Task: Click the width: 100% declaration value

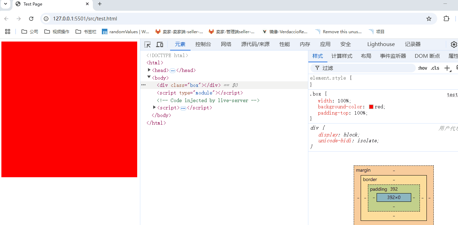Action: [x=344, y=101]
